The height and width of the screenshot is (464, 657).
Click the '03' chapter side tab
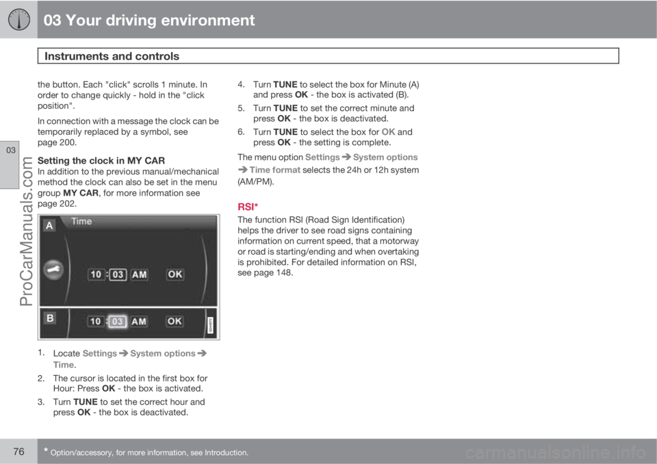[10, 165]
